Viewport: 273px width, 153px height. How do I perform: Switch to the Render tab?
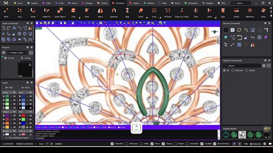[149, 3]
